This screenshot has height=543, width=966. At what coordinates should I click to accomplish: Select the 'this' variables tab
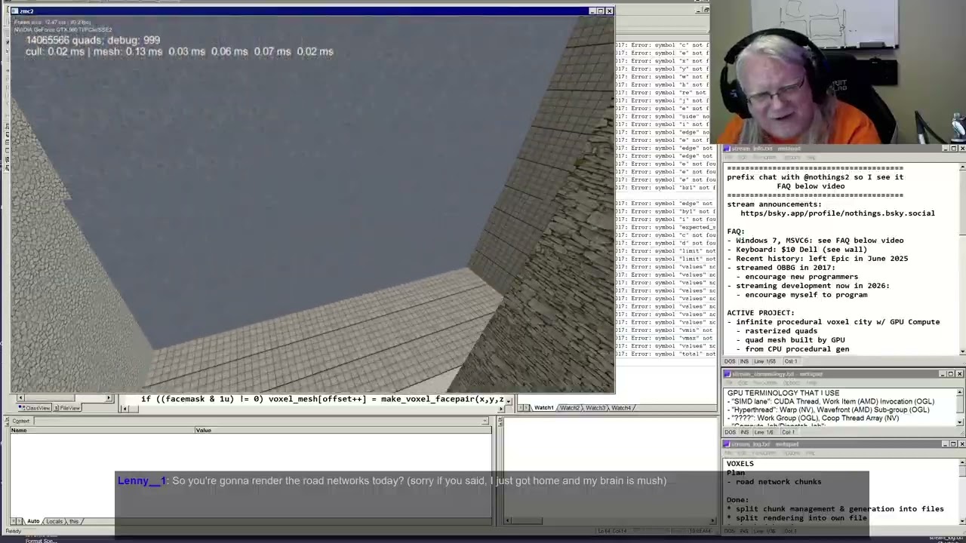coord(73,521)
